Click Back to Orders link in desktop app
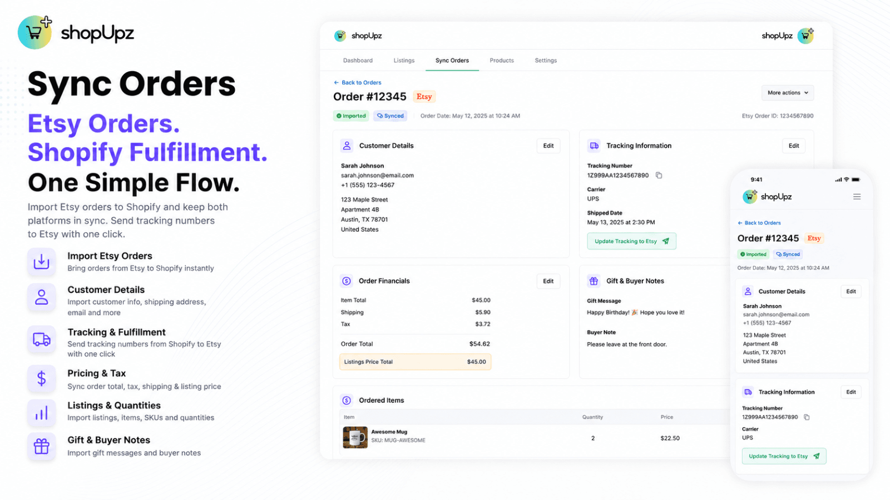Image resolution: width=890 pixels, height=500 pixels. click(357, 82)
